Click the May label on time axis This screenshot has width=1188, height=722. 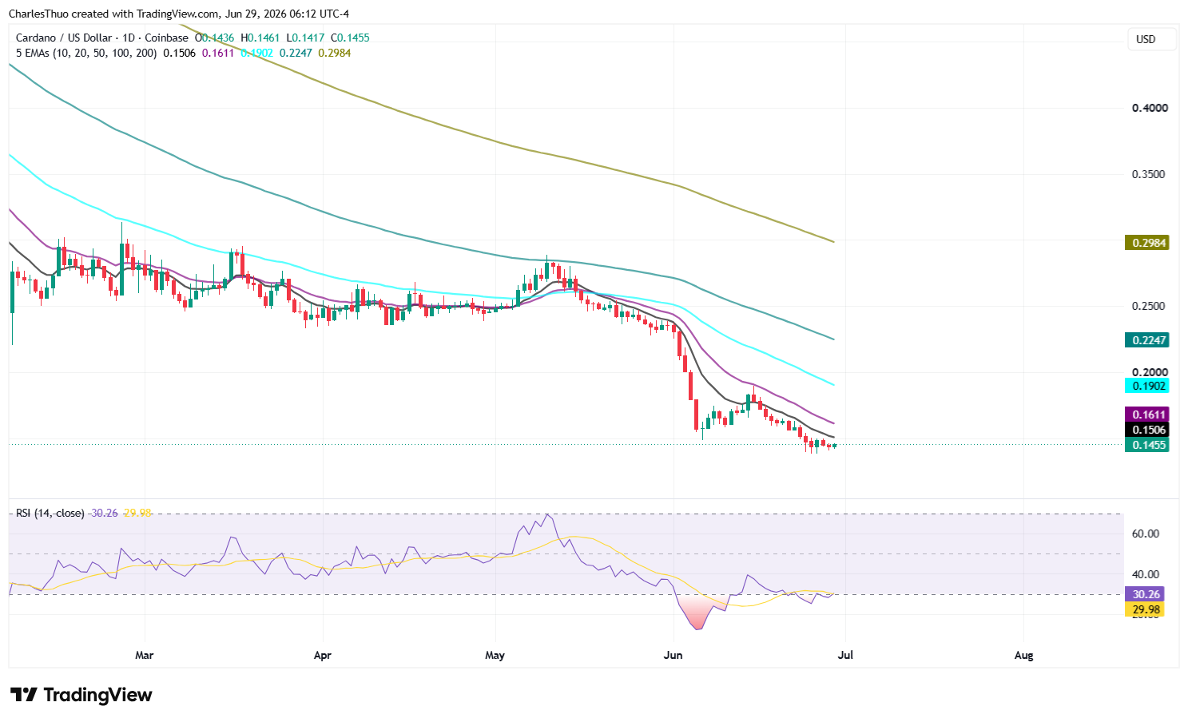[495, 656]
